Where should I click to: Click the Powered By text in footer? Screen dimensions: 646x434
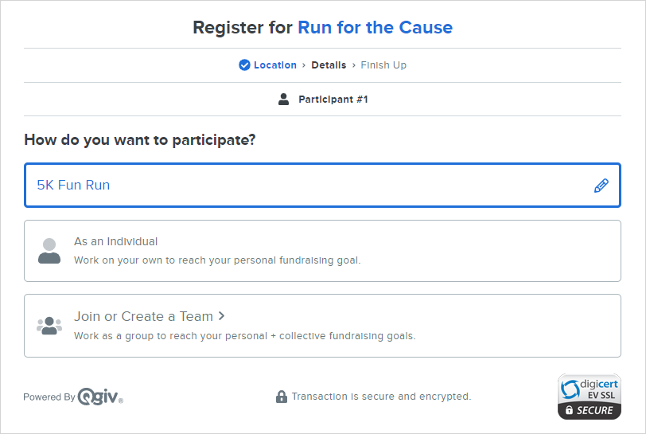coord(49,397)
